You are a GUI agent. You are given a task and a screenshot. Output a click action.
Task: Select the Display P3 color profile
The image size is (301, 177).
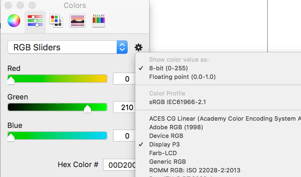[x=164, y=145]
